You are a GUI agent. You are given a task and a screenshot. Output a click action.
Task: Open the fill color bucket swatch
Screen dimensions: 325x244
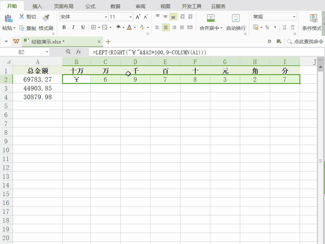coord(118,27)
